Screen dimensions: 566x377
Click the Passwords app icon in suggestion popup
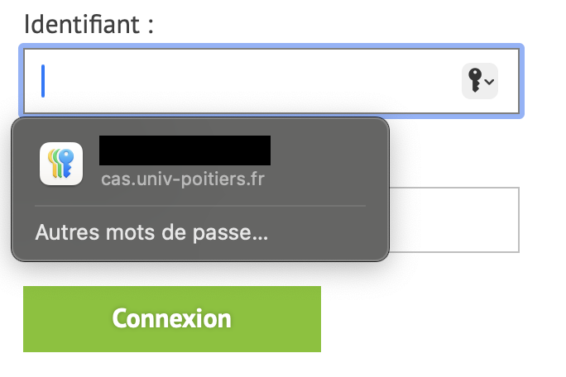(x=61, y=164)
